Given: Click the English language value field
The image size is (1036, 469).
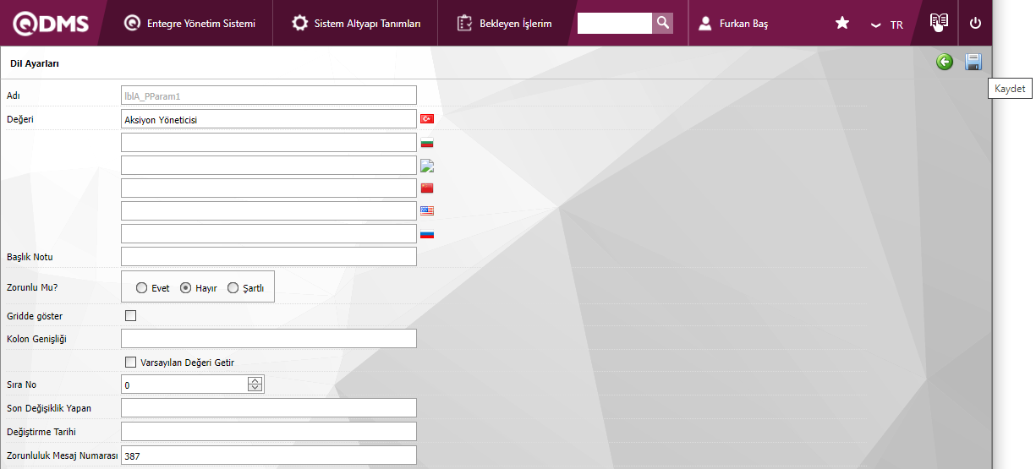Looking at the screenshot, I should coord(269,210).
